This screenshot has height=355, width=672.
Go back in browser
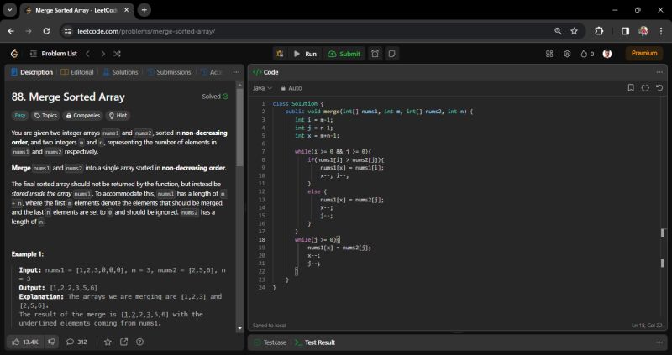pos(11,31)
